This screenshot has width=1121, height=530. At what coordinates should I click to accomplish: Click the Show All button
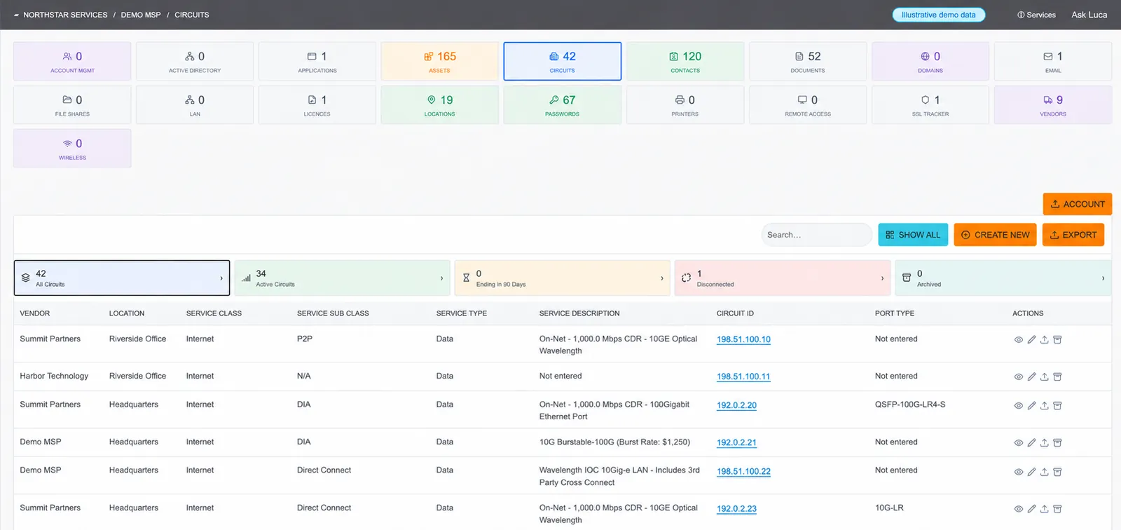tap(913, 235)
